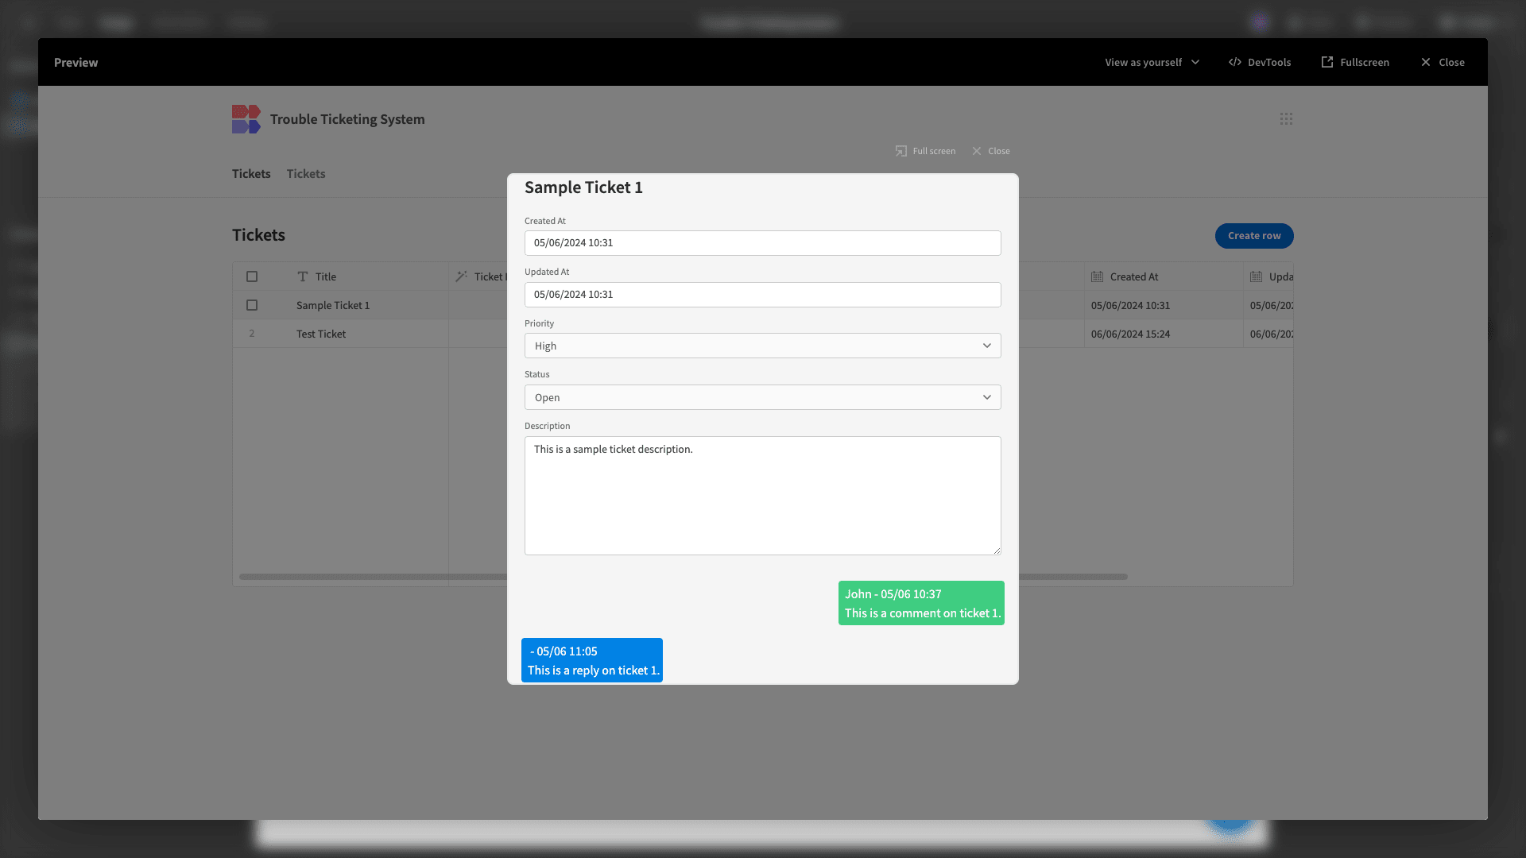
Task: Toggle the select-all checkbox in table header
Action: coord(252,276)
